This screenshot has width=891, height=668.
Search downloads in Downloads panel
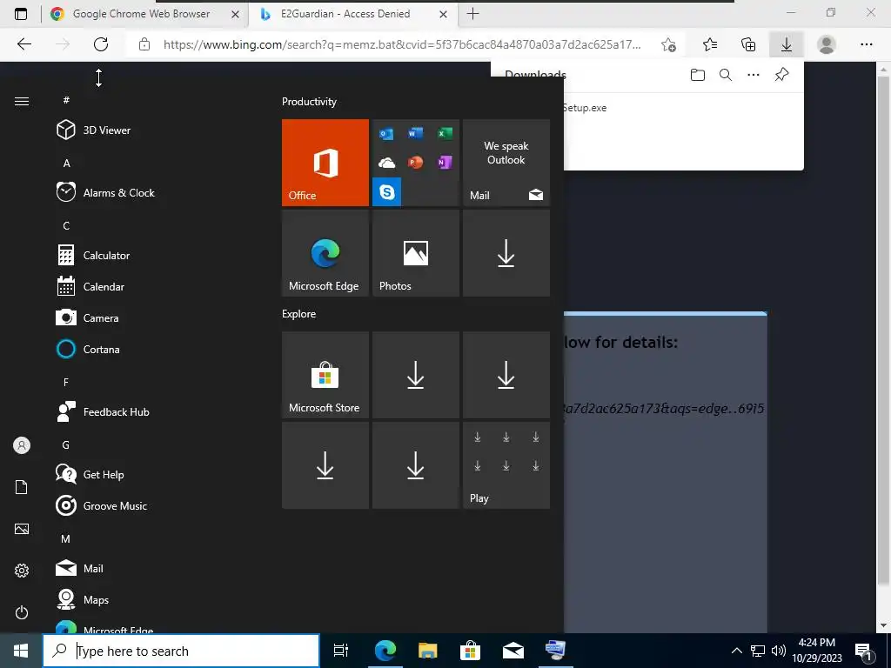726,75
